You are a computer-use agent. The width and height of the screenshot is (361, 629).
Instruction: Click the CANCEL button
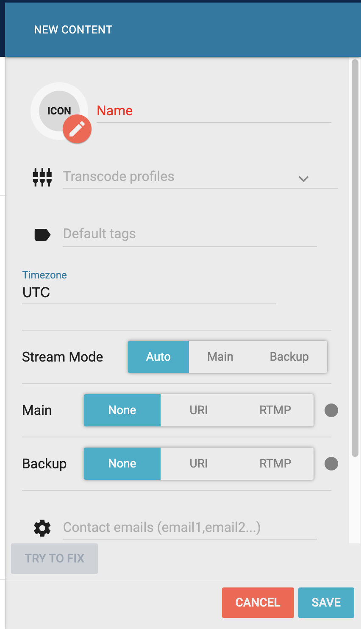click(x=258, y=603)
